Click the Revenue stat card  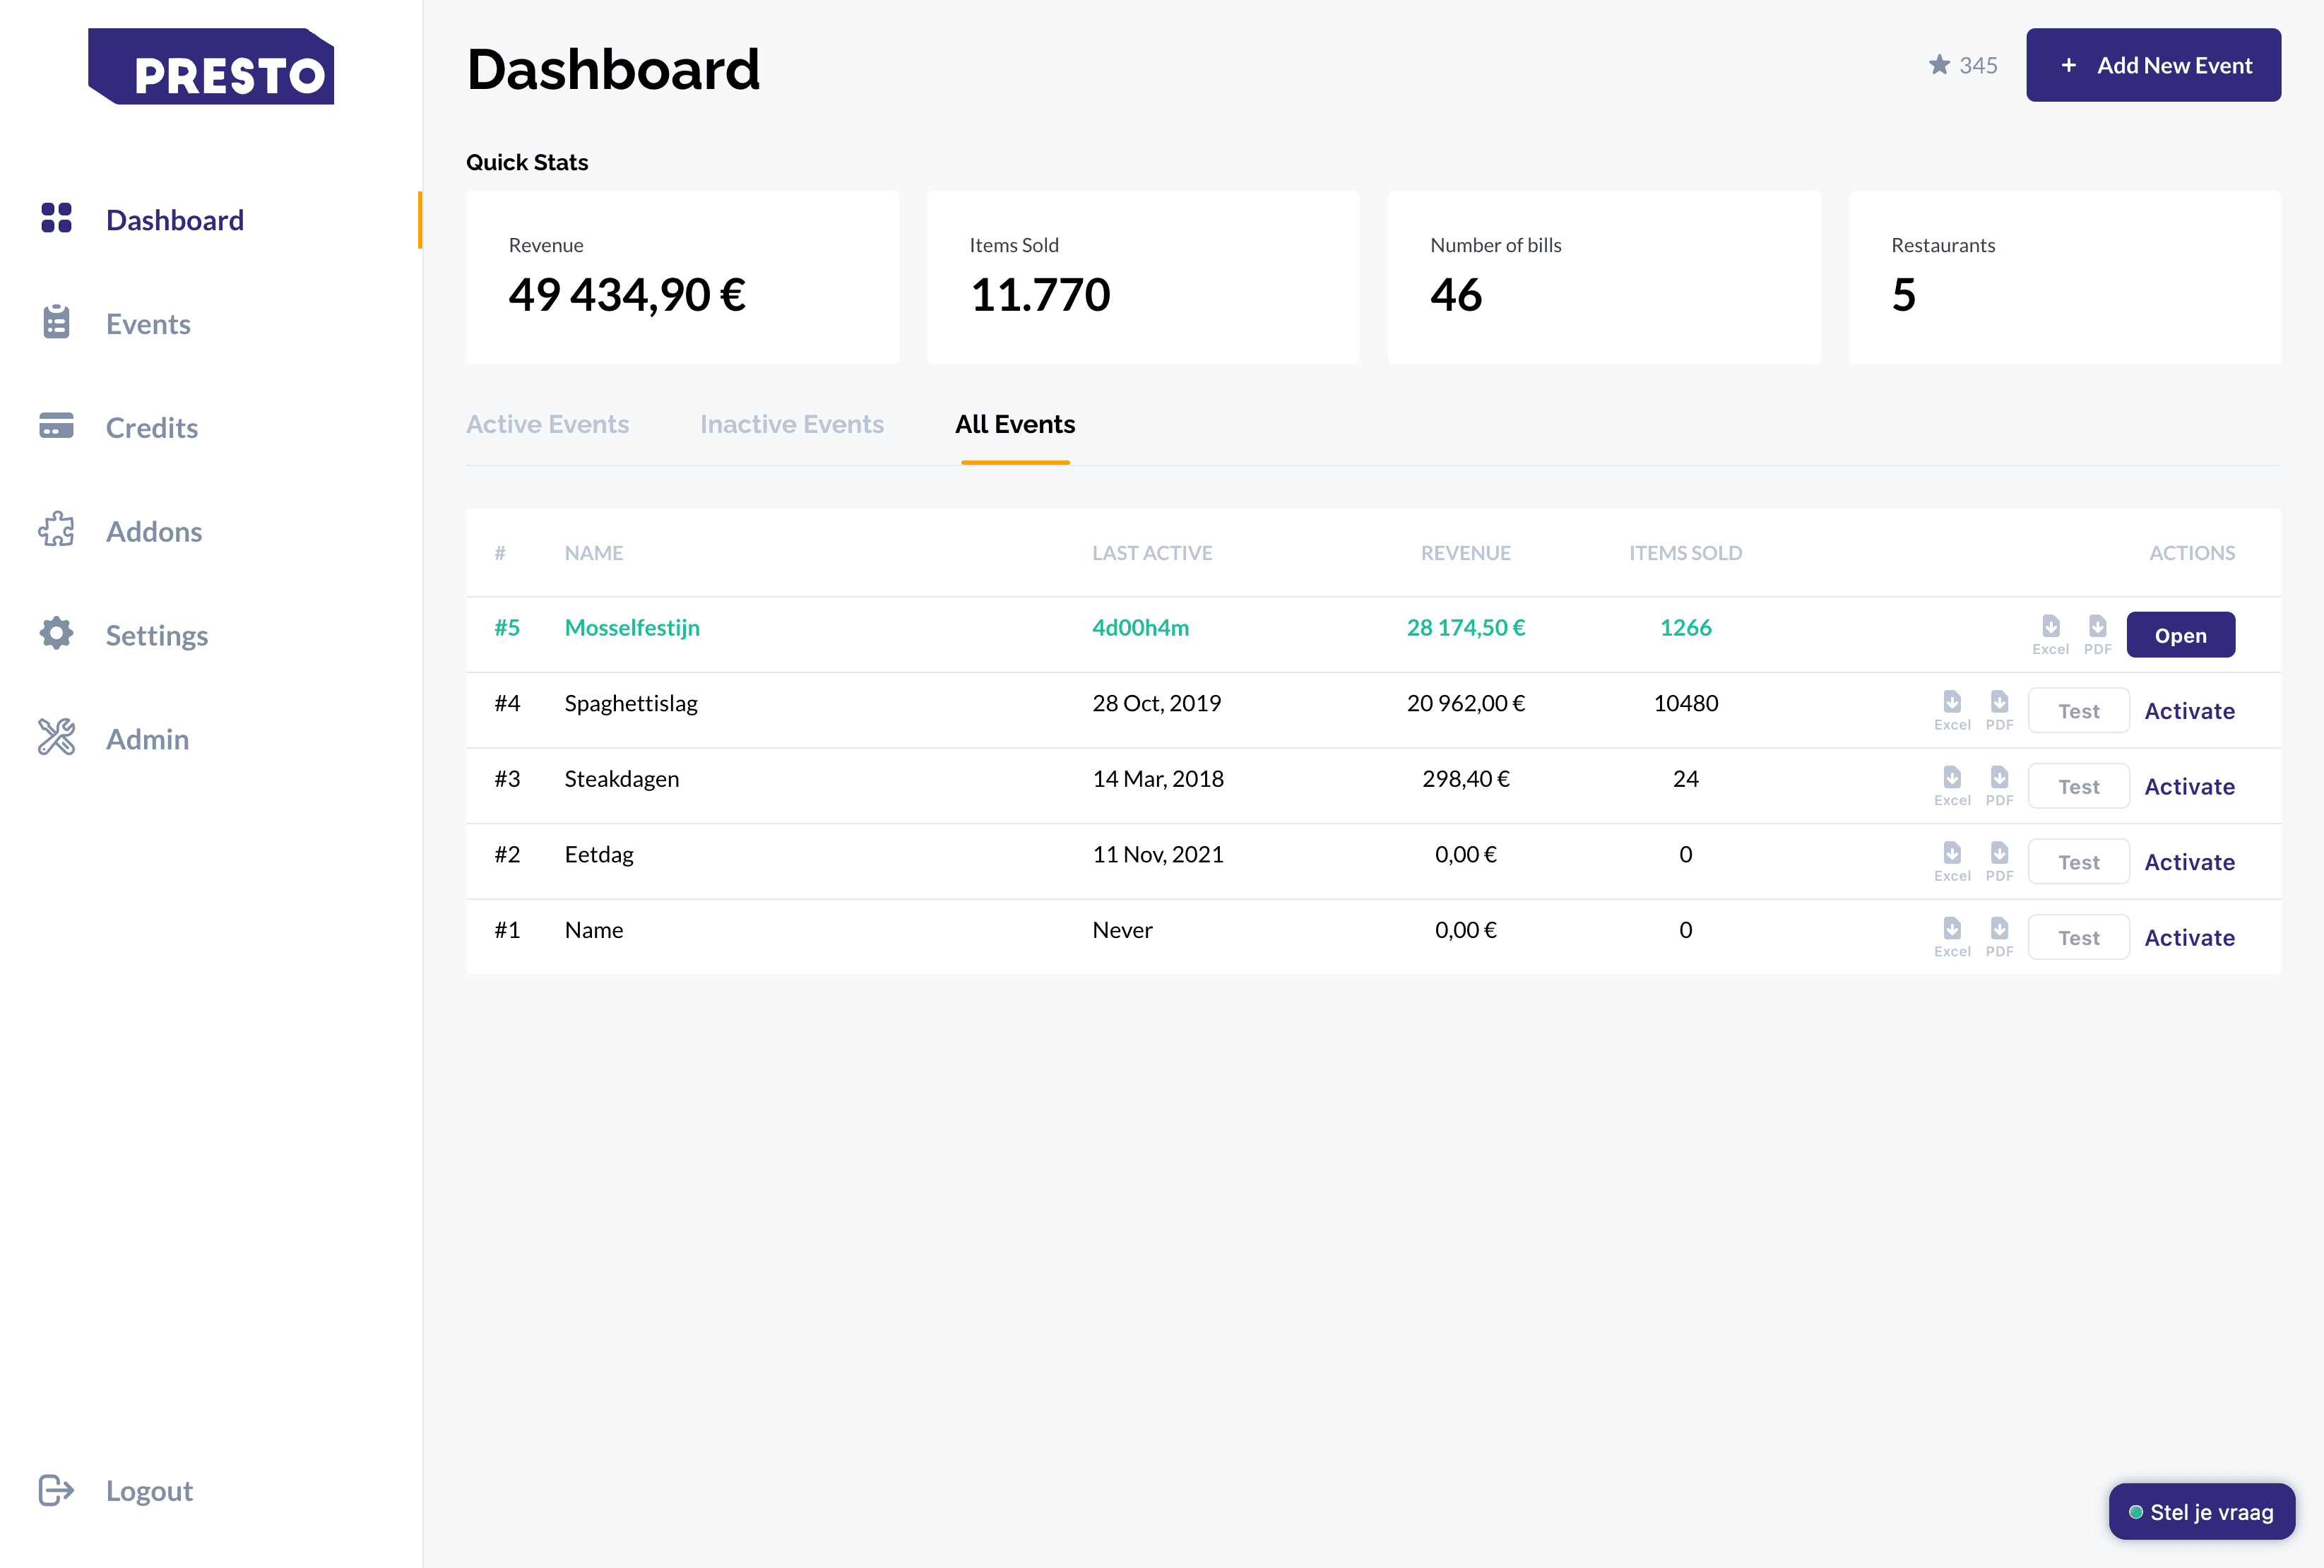tap(682, 278)
